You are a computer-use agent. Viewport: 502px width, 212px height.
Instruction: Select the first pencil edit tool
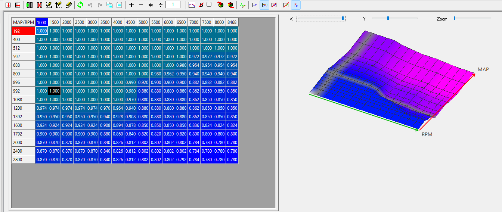point(49,5)
